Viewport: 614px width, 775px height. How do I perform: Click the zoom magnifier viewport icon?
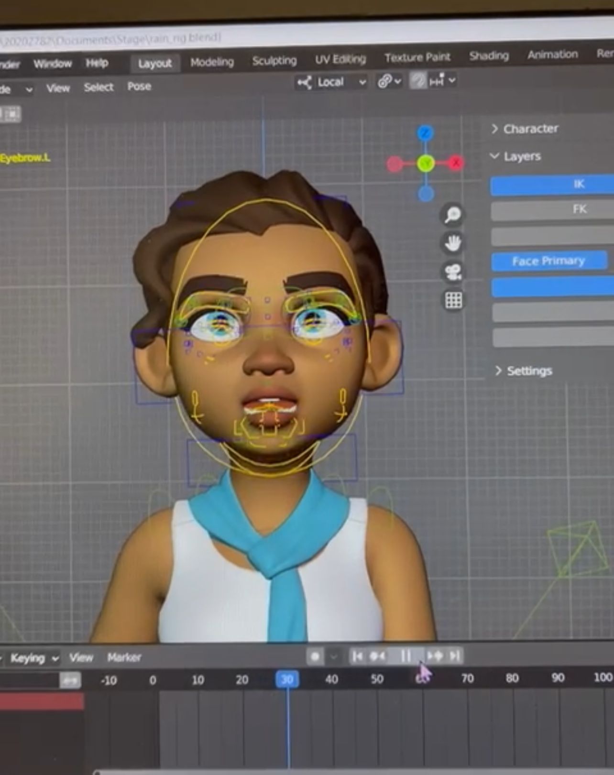click(452, 215)
